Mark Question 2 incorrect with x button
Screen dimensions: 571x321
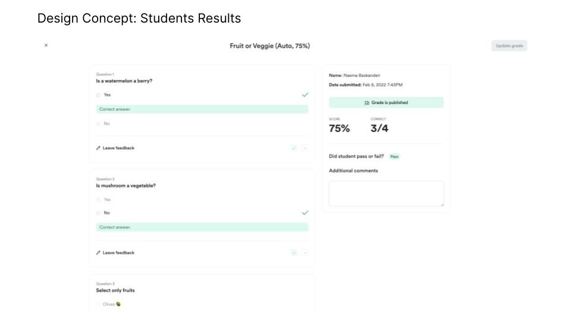pyautogui.click(x=305, y=253)
